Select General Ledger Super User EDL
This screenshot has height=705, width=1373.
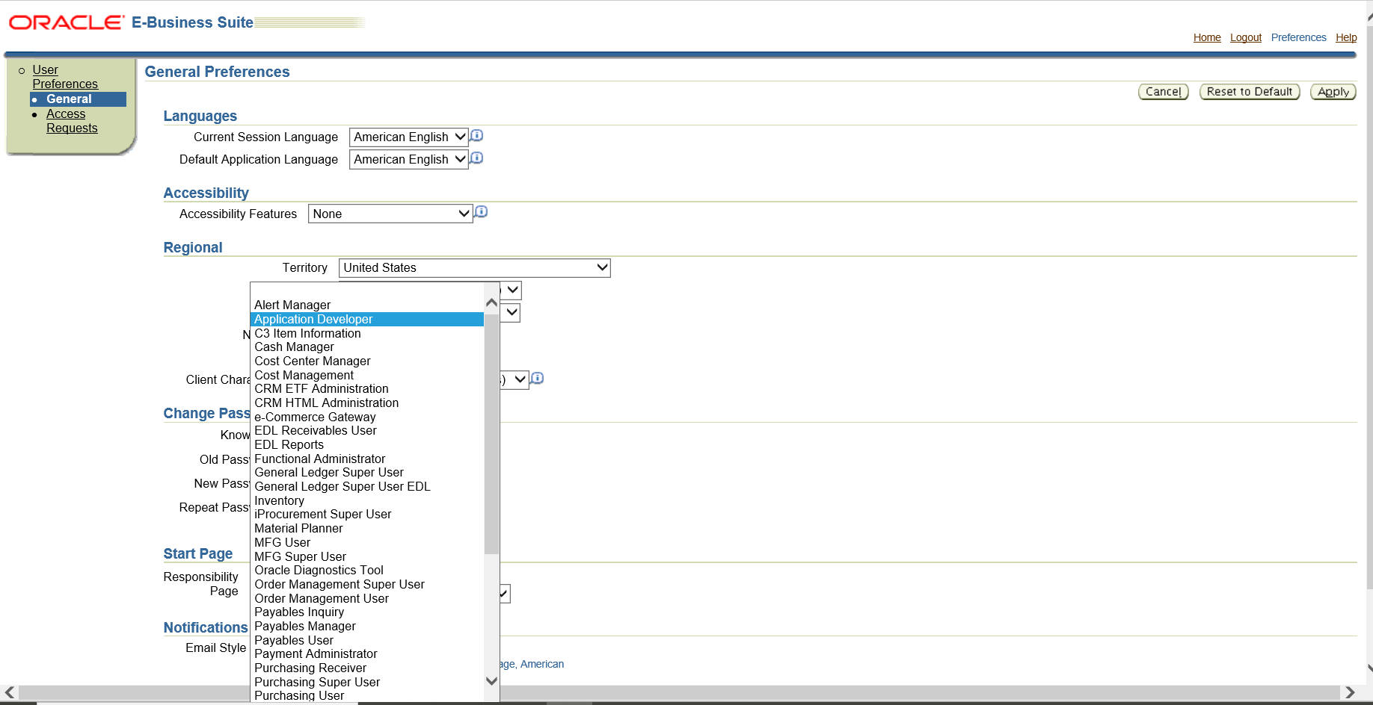coord(367,487)
